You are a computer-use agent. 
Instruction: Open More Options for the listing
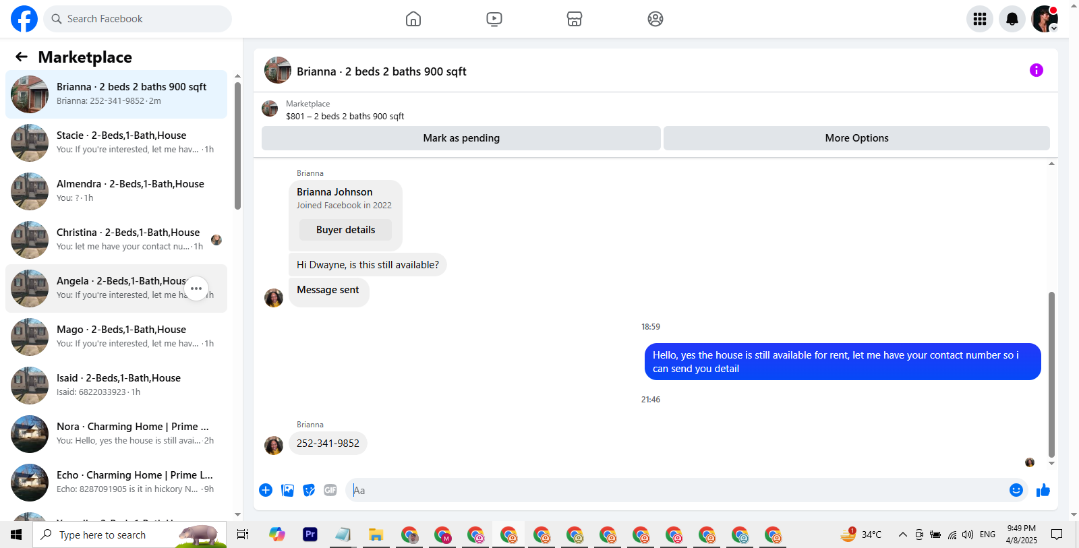[x=856, y=138]
